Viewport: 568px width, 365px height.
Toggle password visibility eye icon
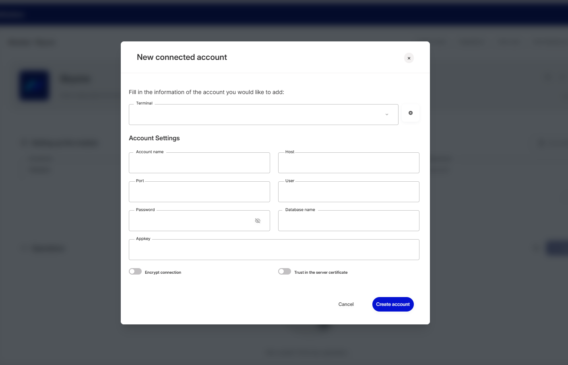(x=258, y=221)
